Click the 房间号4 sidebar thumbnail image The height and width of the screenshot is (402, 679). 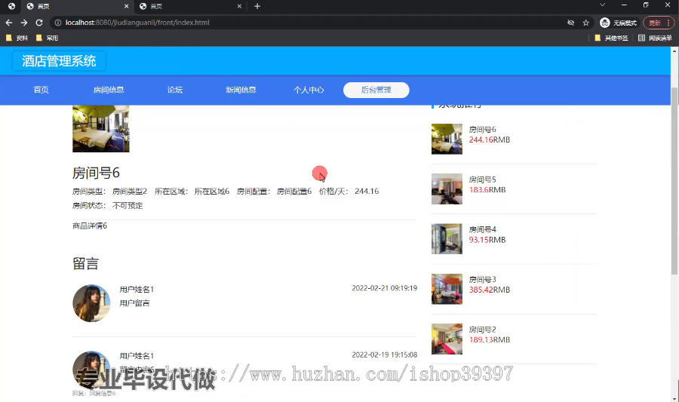pyautogui.click(x=447, y=239)
